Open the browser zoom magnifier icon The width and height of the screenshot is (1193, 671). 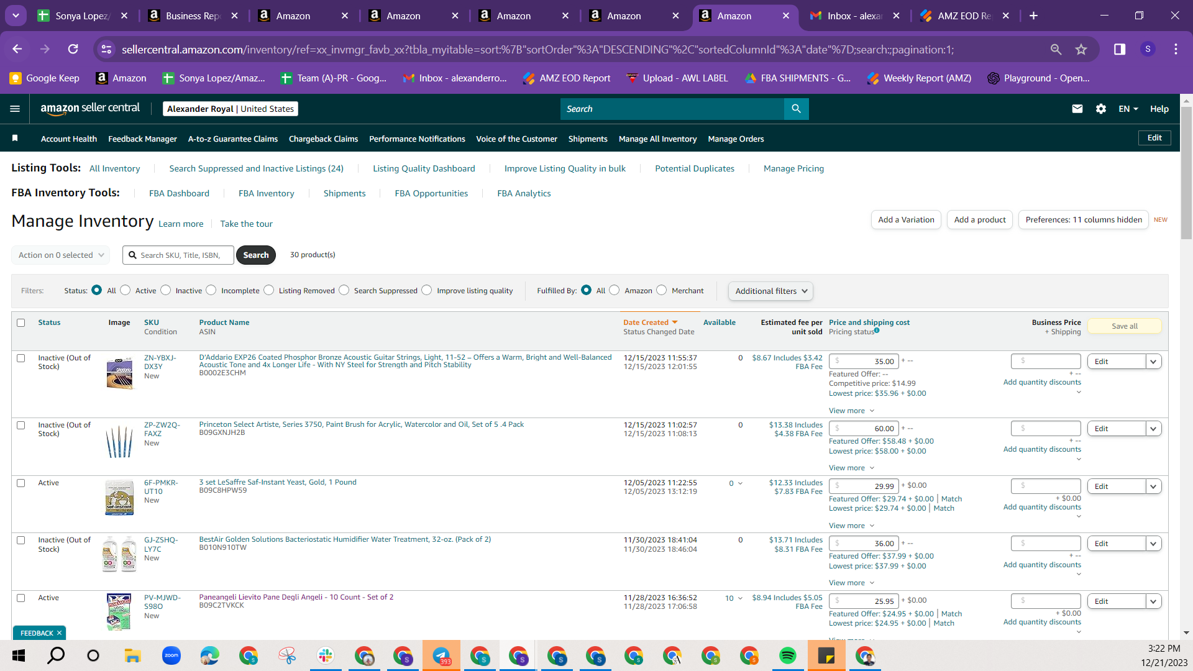pos(1056,49)
